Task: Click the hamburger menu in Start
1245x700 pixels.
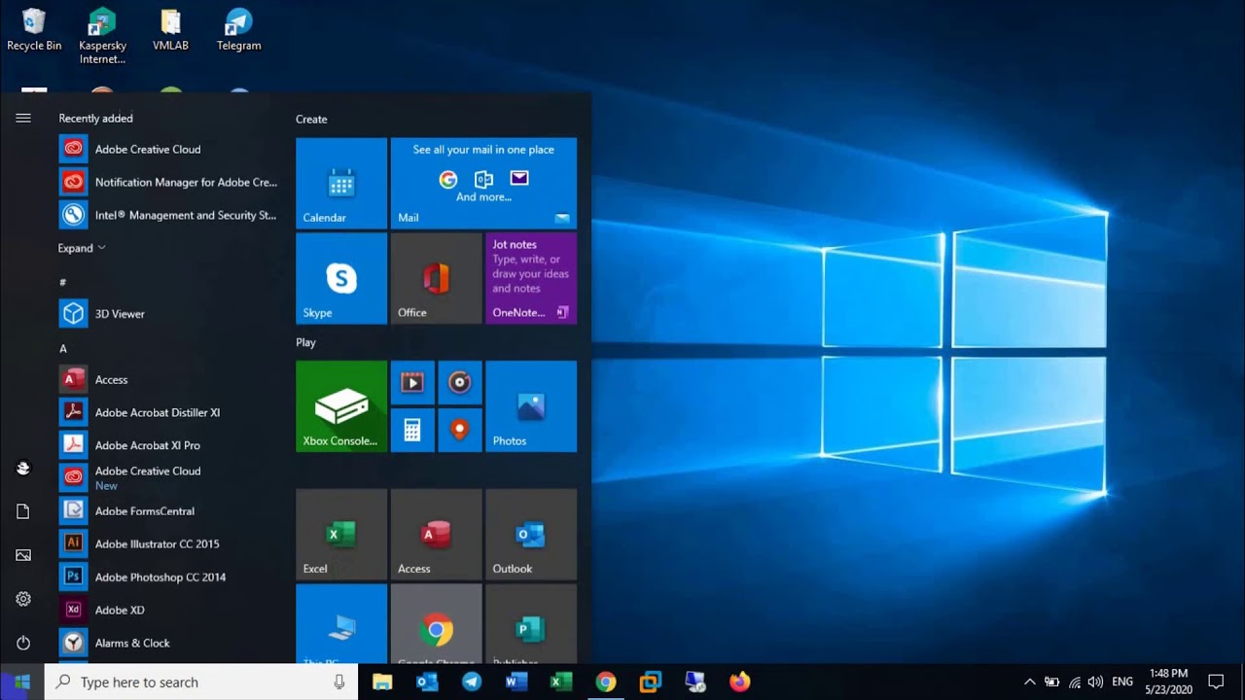Action: [x=23, y=118]
